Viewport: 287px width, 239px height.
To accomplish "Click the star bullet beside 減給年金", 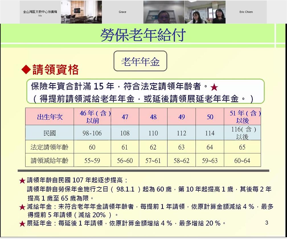I will pos(22,207).
